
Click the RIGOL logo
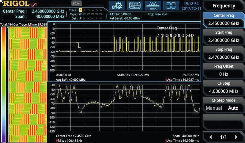tap(16, 3)
